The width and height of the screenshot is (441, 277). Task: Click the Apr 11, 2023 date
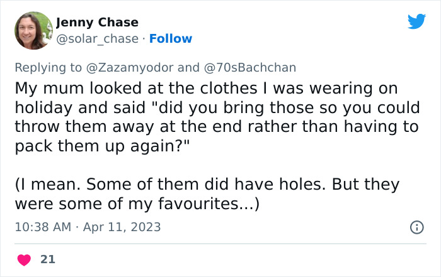(x=122, y=227)
